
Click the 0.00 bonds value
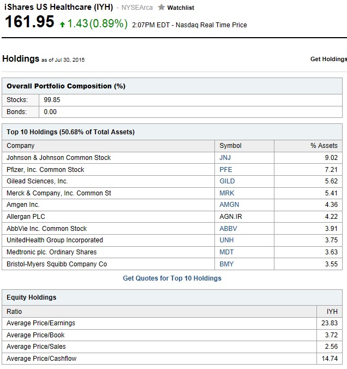[50, 112]
